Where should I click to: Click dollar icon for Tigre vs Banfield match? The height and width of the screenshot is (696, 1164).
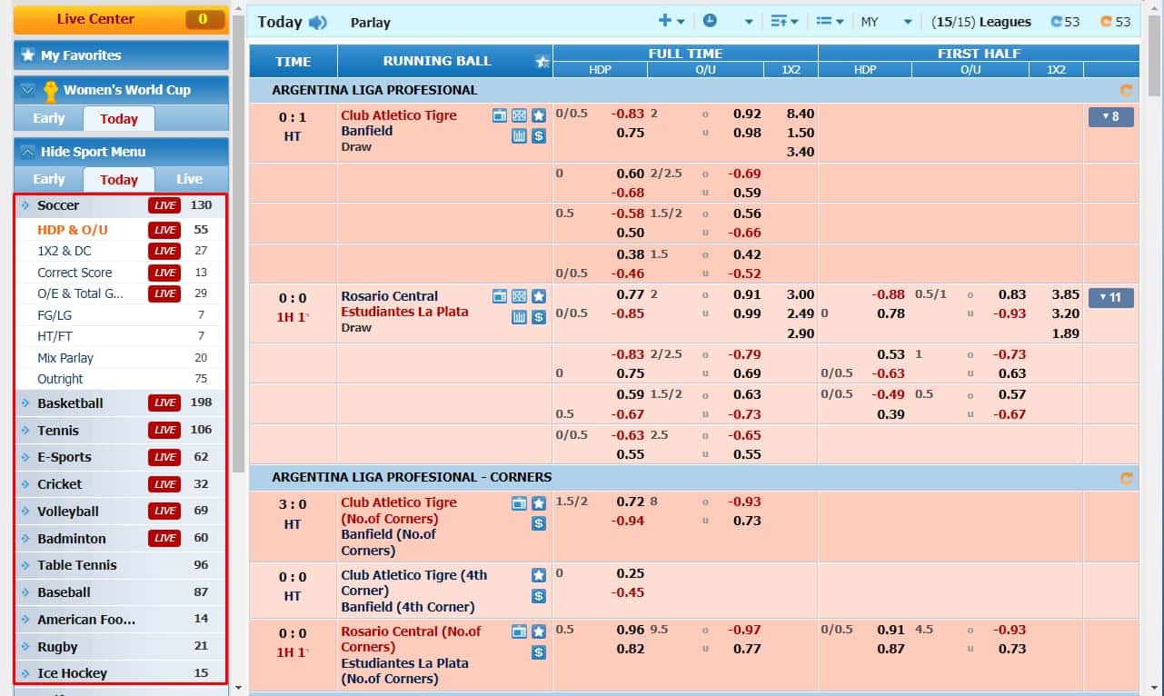point(539,136)
